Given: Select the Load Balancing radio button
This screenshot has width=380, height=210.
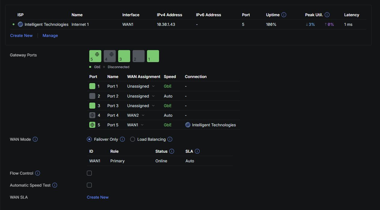Looking at the screenshot, I should click(x=133, y=139).
